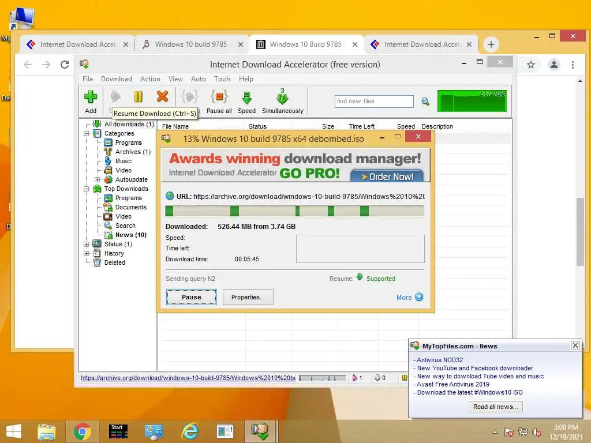
Task: Open a new Chrome tab
Action: pos(491,44)
